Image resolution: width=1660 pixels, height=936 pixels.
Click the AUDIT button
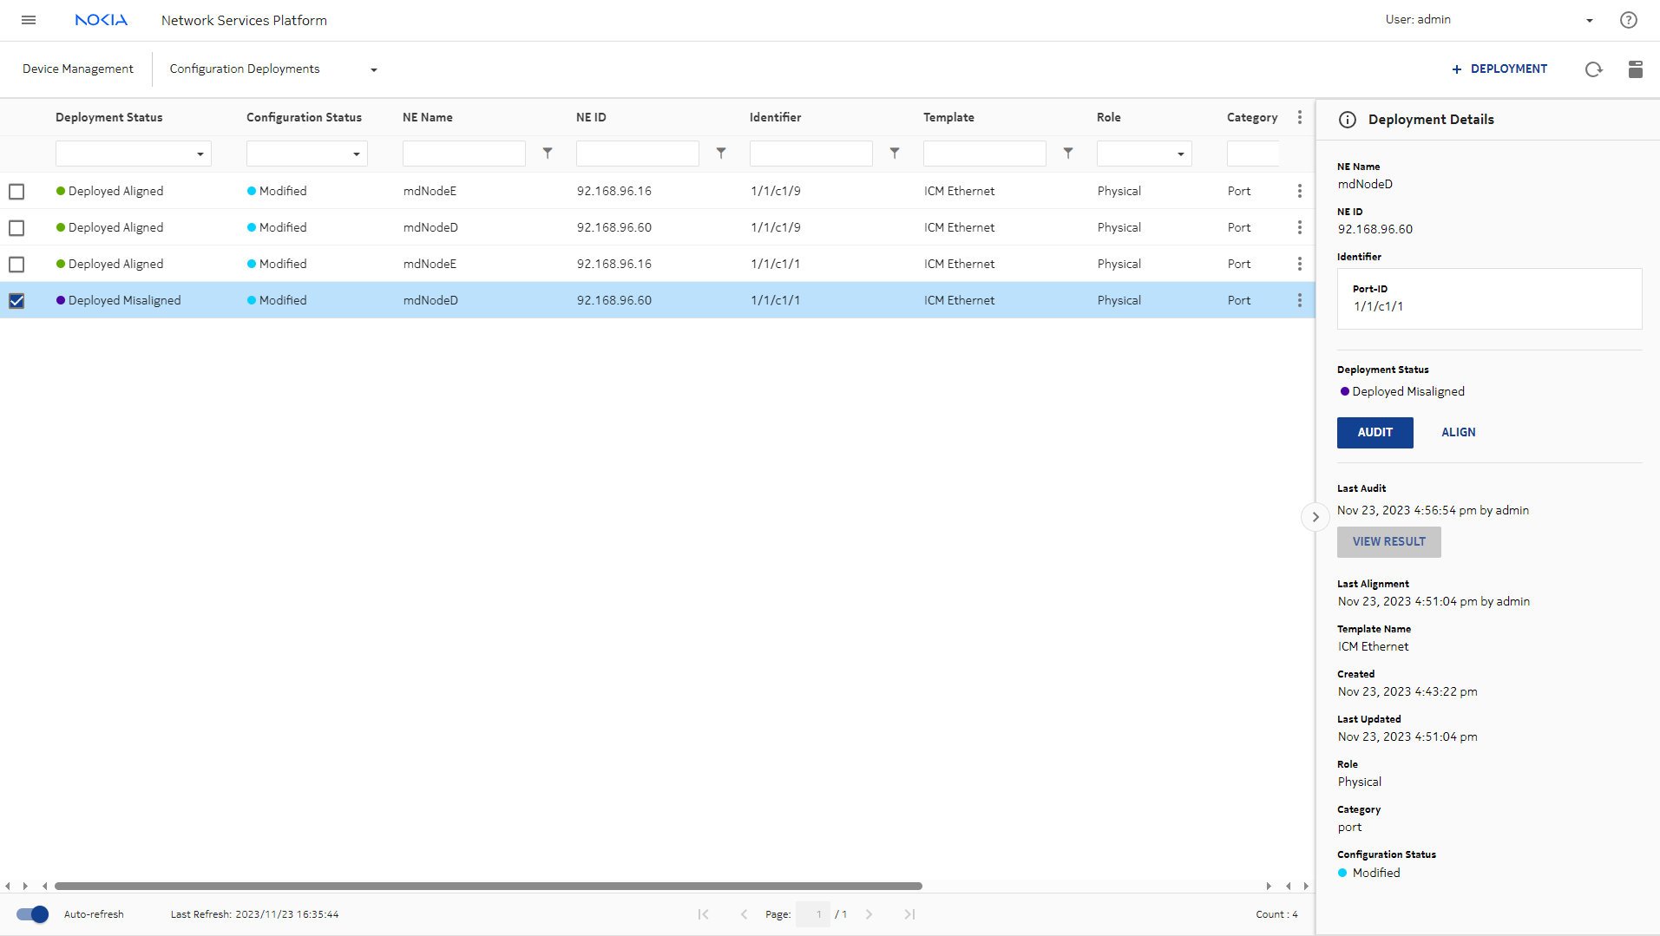tap(1375, 433)
